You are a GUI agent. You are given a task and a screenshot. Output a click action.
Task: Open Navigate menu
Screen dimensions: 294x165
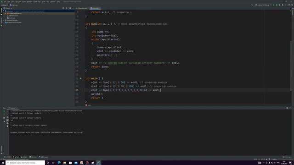[18, 2]
